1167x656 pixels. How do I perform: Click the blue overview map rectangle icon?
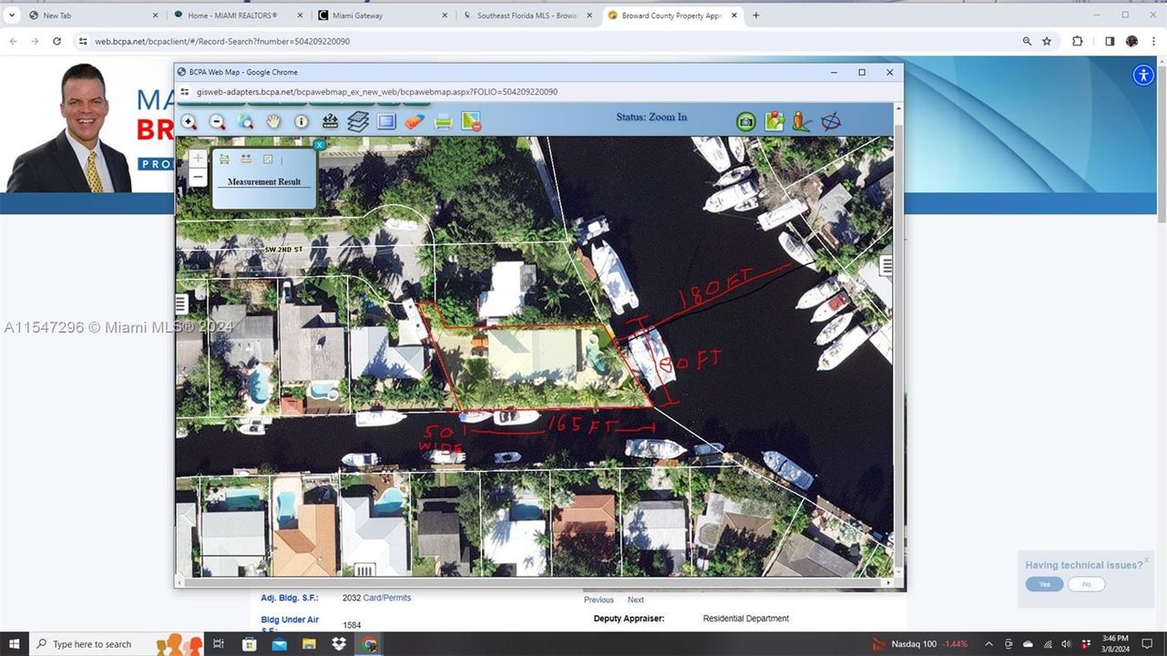click(386, 121)
